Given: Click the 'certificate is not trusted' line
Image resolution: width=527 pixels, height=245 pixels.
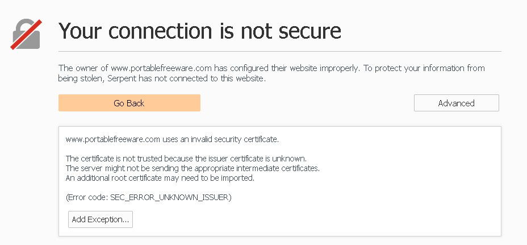Looking at the screenshot, I should point(186,158).
